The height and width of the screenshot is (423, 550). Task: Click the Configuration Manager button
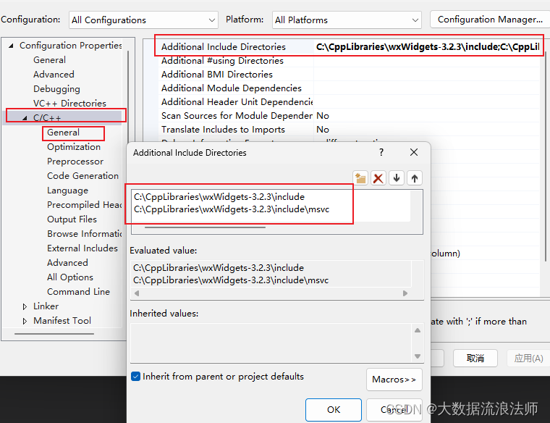coord(490,20)
